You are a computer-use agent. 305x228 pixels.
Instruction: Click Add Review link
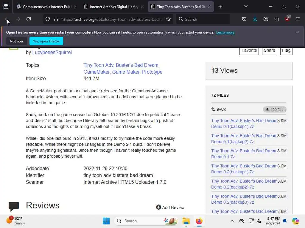170,208
